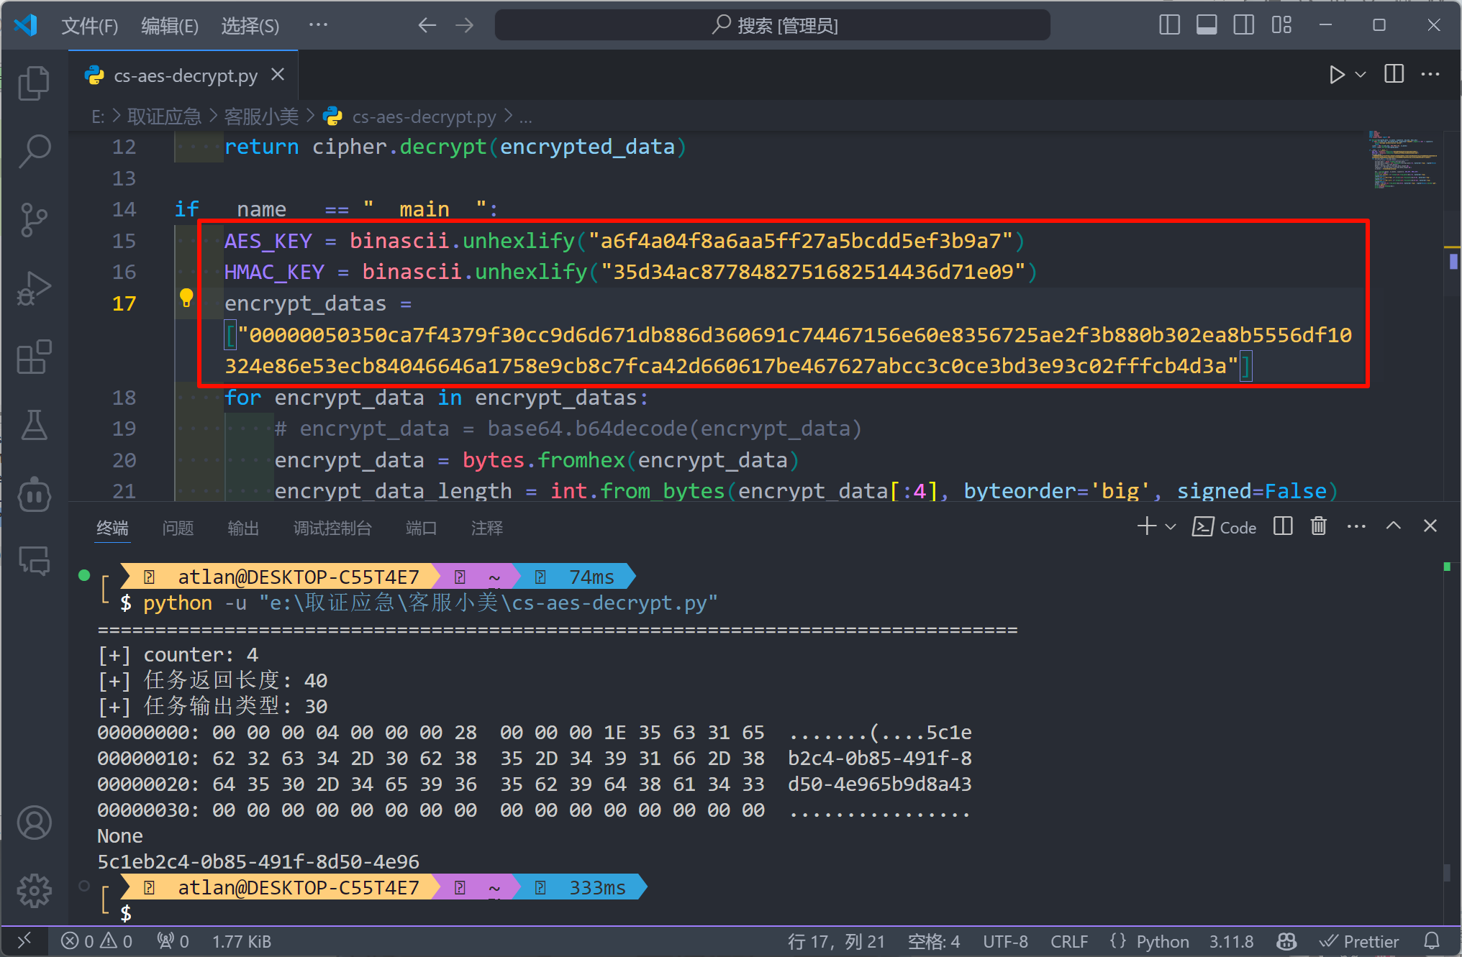Click the CRLF line ending status button
This screenshot has height=957, width=1462.
(x=1068, y=941)
